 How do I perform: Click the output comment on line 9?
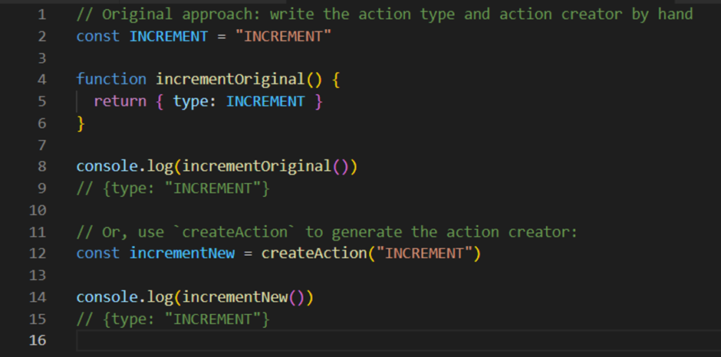pos(173,188)
